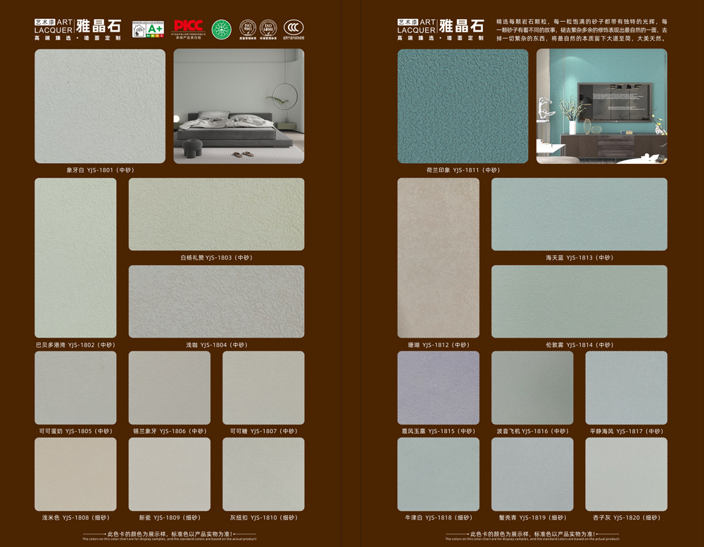The height and width of the screenshot is (547, 704).
Task: Select the YJS-1813 sky blue swatch
Action: (x=579, y=214)
